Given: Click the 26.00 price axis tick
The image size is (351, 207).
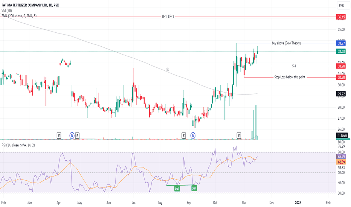Looking at the screenshot, I should [x=341, y=129].
